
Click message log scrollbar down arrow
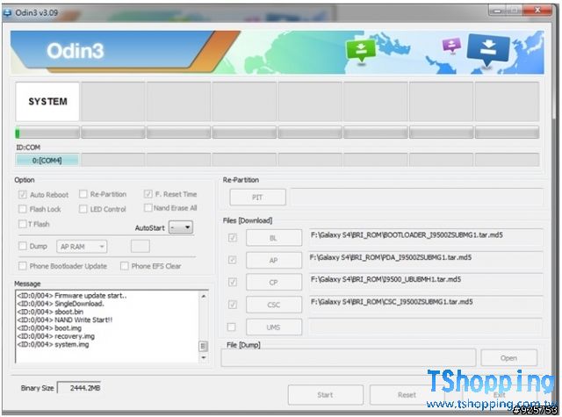(x=203, y=358)
